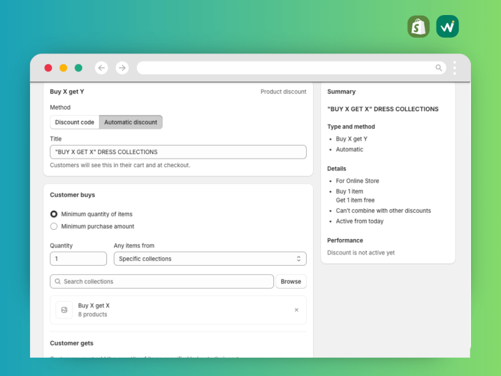Click the Quantity input field
The image size is (501, 376).
(78, 258)
